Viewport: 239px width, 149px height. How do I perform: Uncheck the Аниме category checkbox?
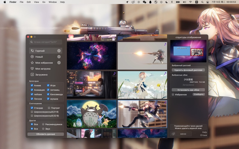[x=32, y=85]
